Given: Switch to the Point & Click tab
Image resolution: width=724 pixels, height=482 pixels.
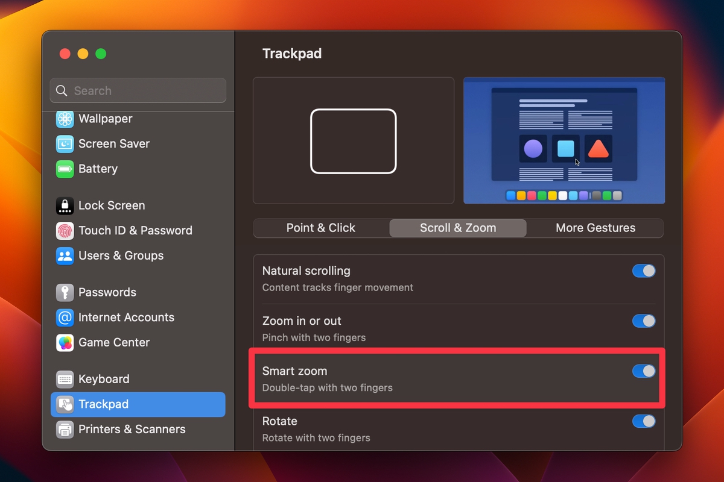Looking at the screenshot, I should 320,228.
